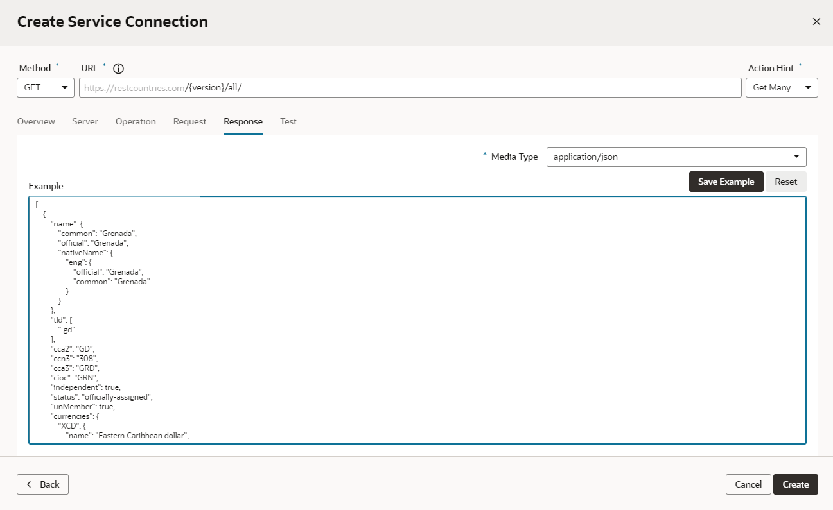Click the "unMember": true line
This screenshot has width=833, height=510.
click(x=83, y=407)
